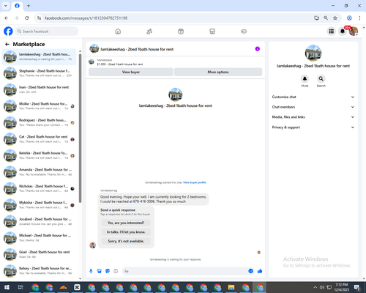The width and height of the screenshot is (366, 293).
Task: Open the Cat conversation
Action: pos(39,139)
